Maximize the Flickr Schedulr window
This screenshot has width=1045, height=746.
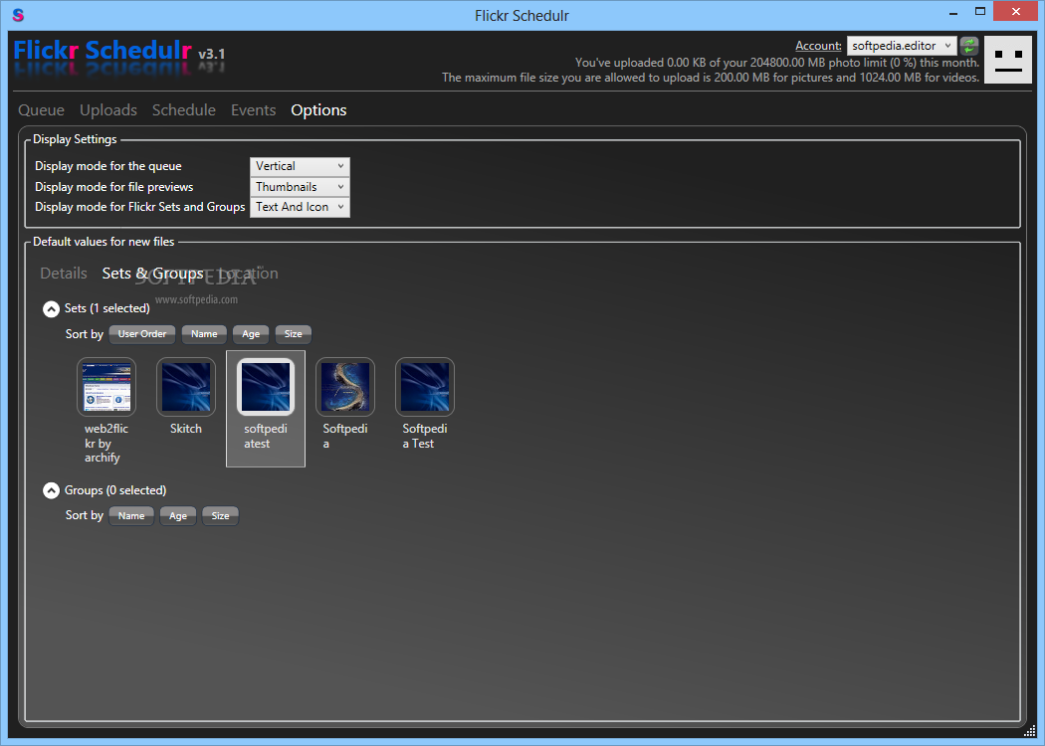pyautogui.click(x=979, y=11)
